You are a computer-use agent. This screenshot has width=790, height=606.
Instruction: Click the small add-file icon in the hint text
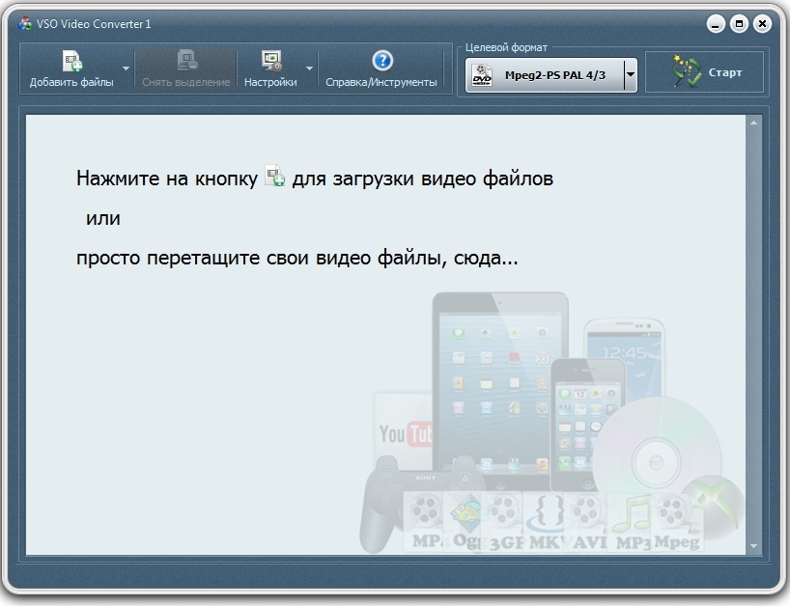pos(274,178)
